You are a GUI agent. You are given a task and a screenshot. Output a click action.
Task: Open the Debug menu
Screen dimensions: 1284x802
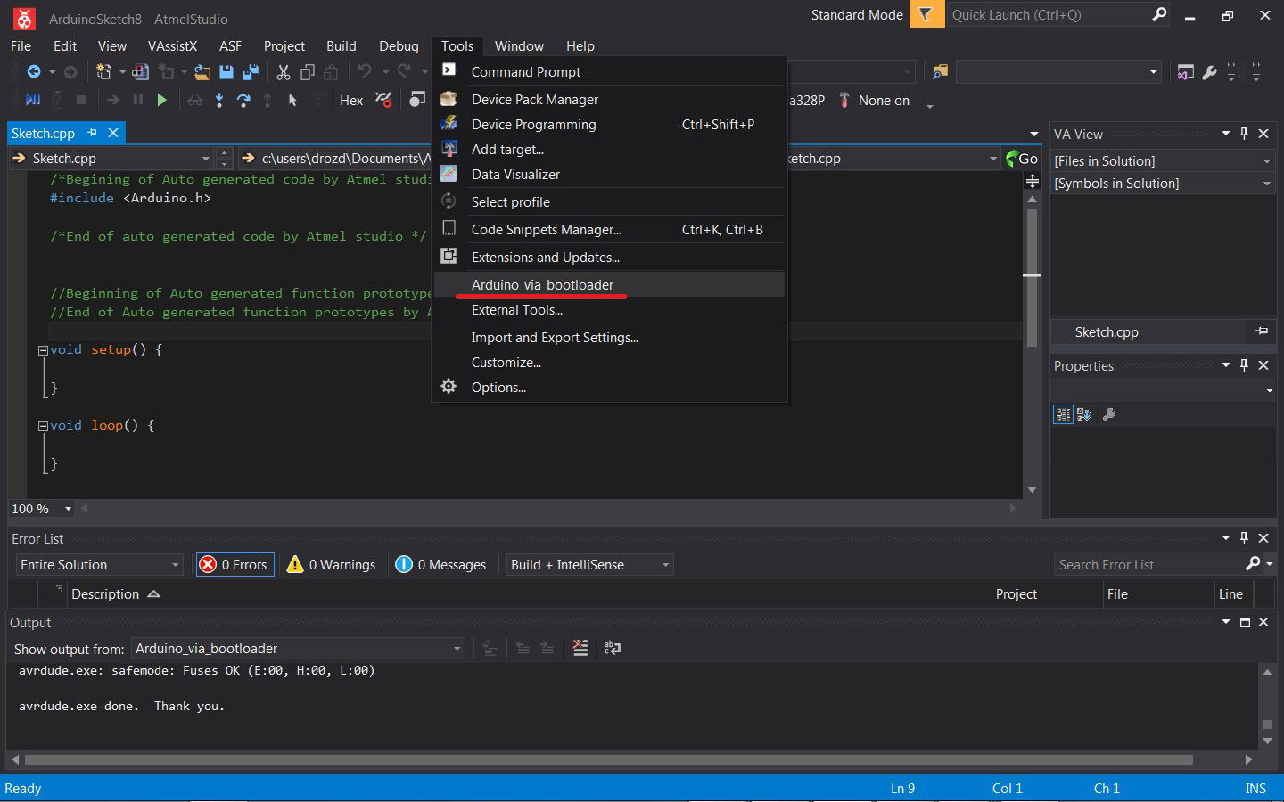(399, 46)
